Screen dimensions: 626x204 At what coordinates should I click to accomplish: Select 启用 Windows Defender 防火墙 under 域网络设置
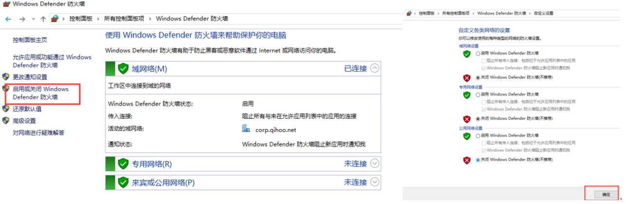[x=478, y=53]
